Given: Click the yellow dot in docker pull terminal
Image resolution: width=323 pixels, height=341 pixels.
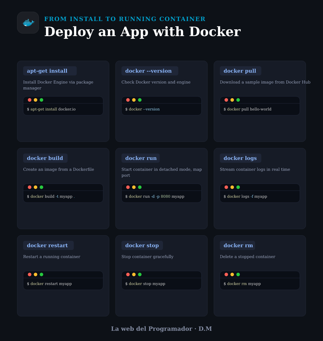Looking at the screenshot, I should coord(232,100).
